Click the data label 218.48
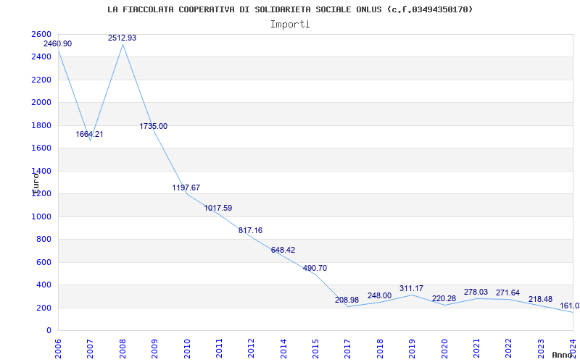Screen dimensions: 580x362 pos(540,299)
